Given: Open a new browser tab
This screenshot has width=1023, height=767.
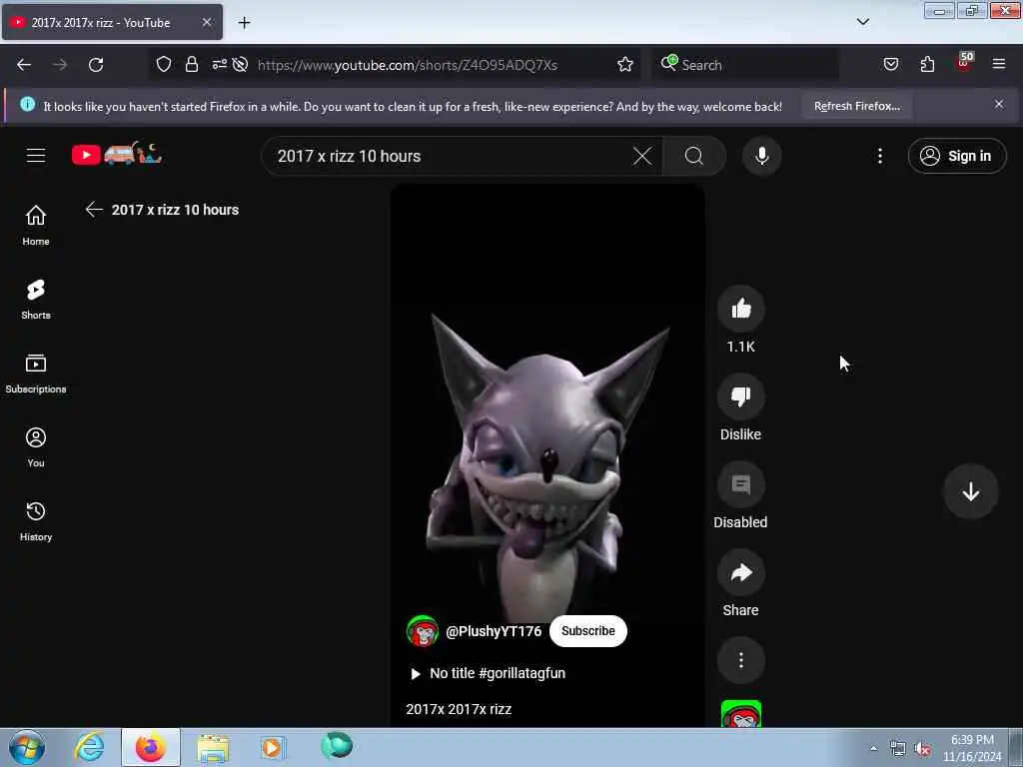Looking at the screenshot, I should point(244,23).
